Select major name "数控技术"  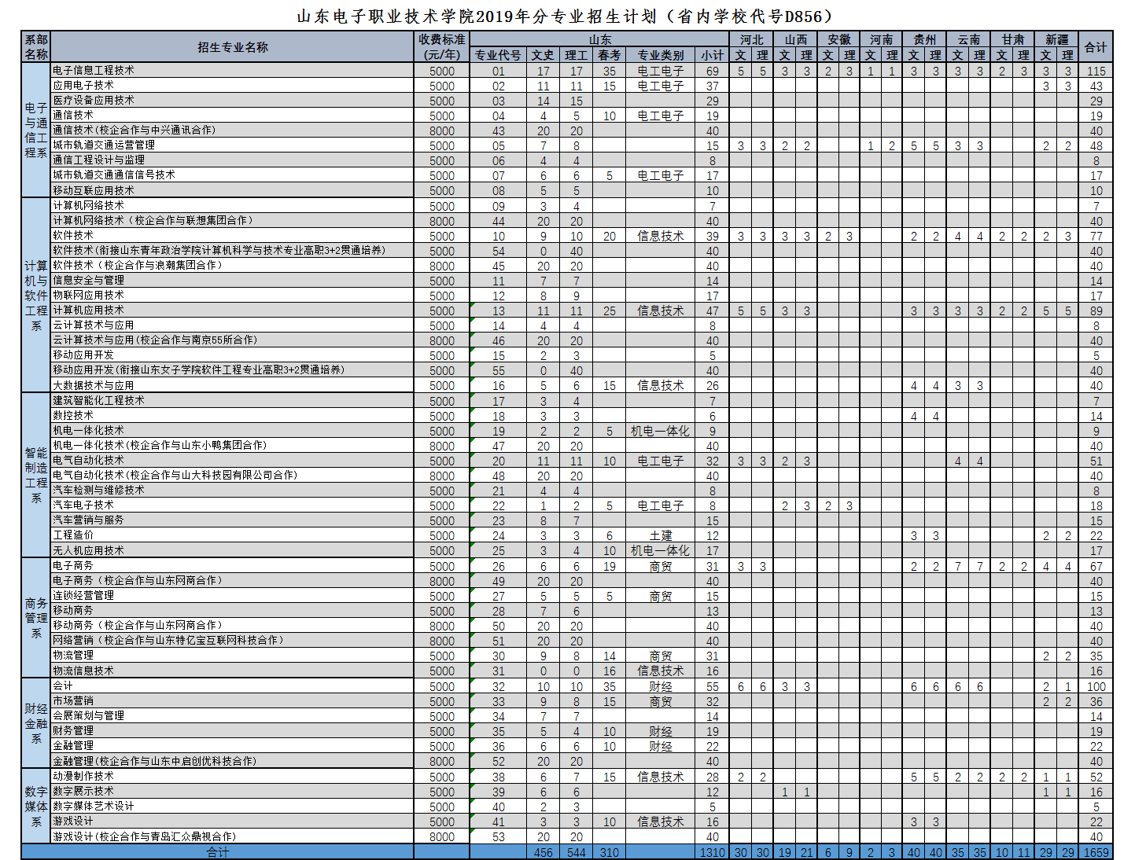click(x=73, y=415)
